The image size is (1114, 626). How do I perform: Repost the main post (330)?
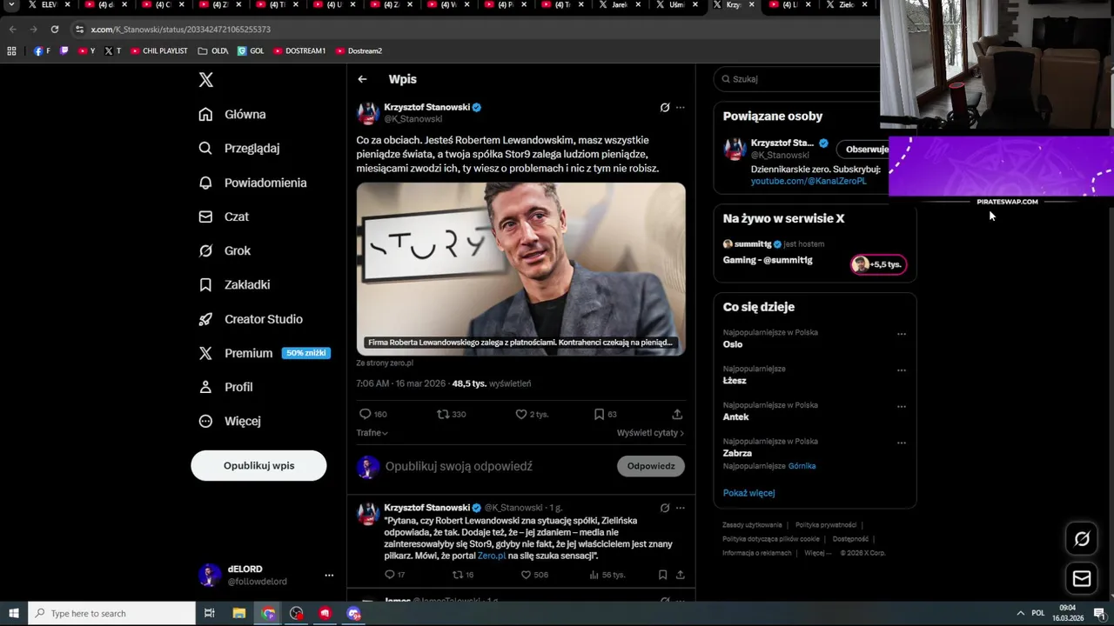(x=451, y=415)
